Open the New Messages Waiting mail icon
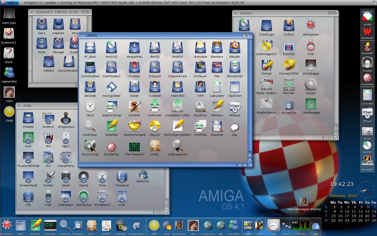377x236 pixels. 304,202
